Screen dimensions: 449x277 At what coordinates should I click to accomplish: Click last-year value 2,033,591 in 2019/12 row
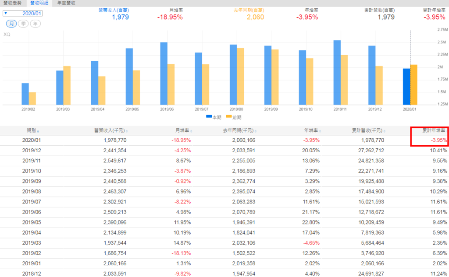click(244, 151)
